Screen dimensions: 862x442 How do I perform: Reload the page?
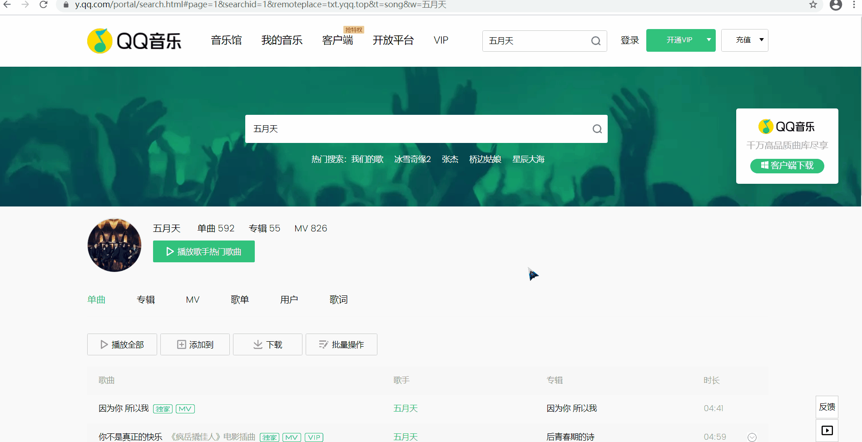coord(44,5)
